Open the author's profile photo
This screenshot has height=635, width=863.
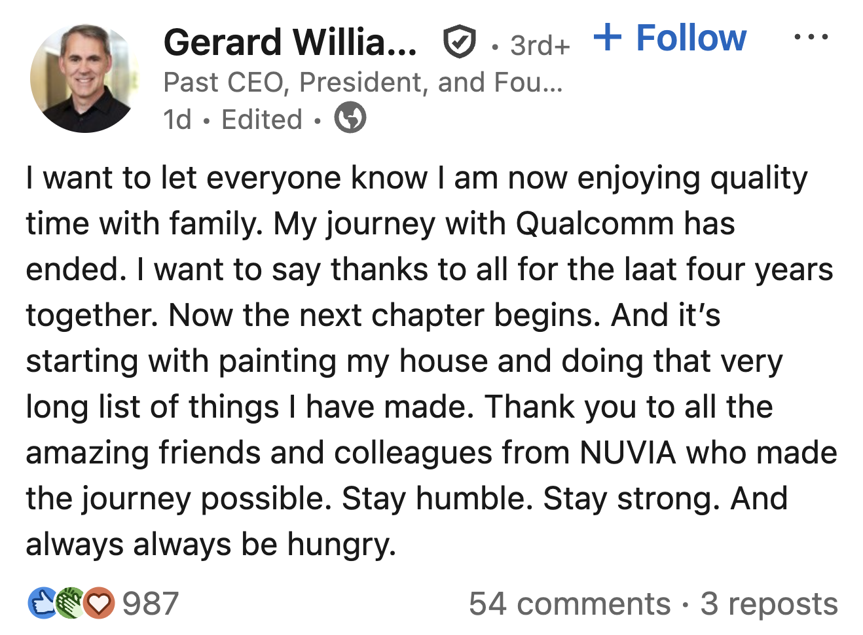tap(83, 79)
